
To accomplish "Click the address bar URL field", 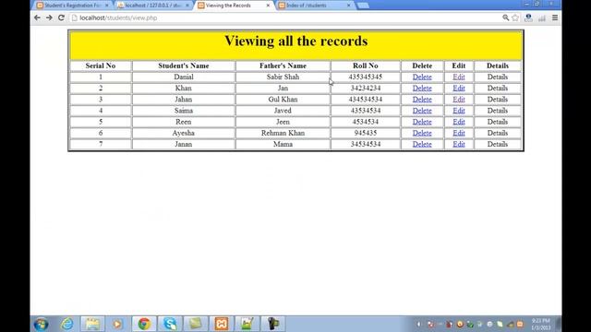I will (x=286, y=18).
